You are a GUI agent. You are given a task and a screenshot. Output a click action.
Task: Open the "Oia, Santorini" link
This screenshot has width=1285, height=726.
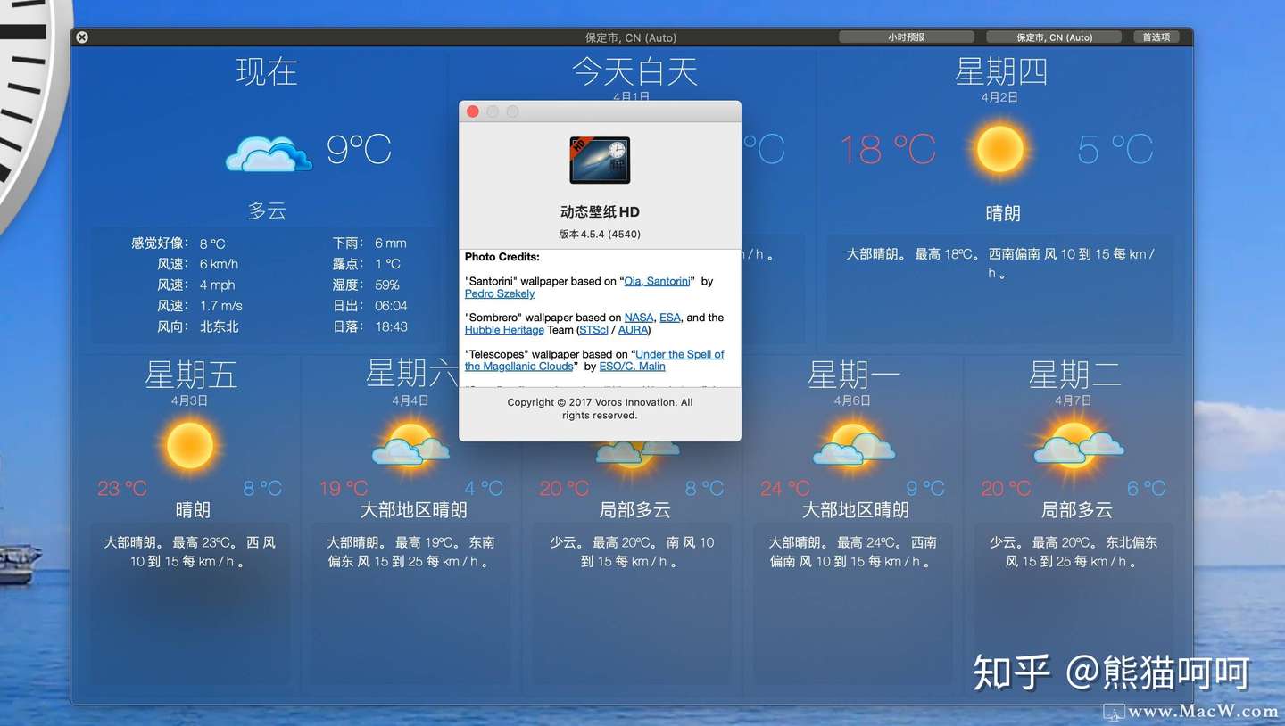click(x=657, y=281)
